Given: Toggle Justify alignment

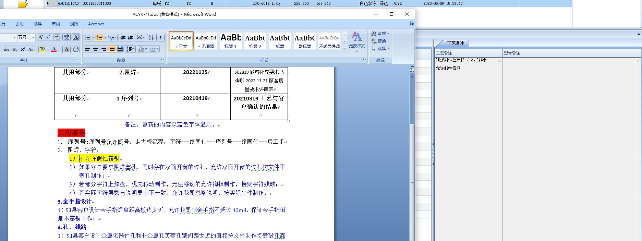Looking at the screenshot, I should 112,49.
